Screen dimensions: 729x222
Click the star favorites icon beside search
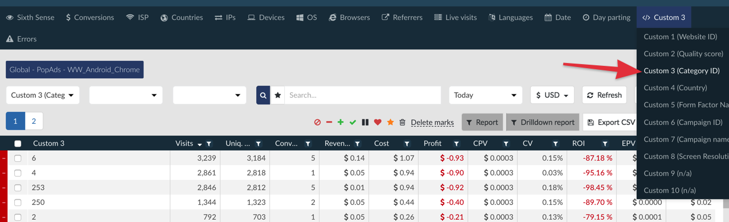(278, 95)
